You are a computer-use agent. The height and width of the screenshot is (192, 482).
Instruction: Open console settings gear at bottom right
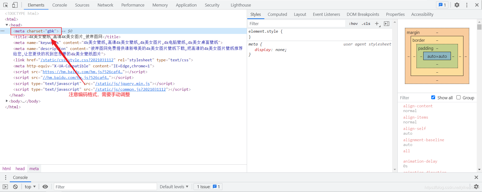pos(476,187)
